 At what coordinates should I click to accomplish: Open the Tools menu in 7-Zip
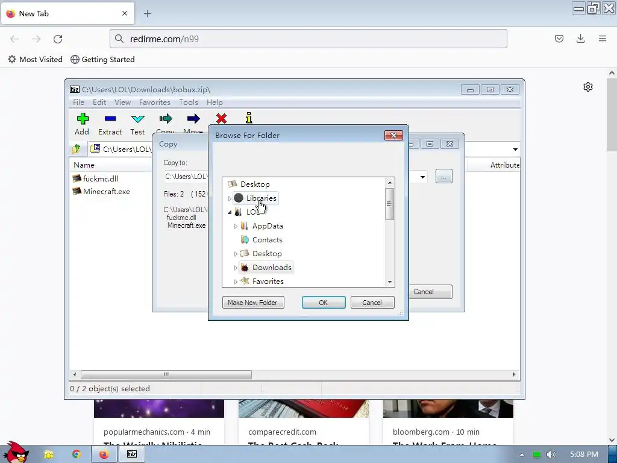click(189, 102)
